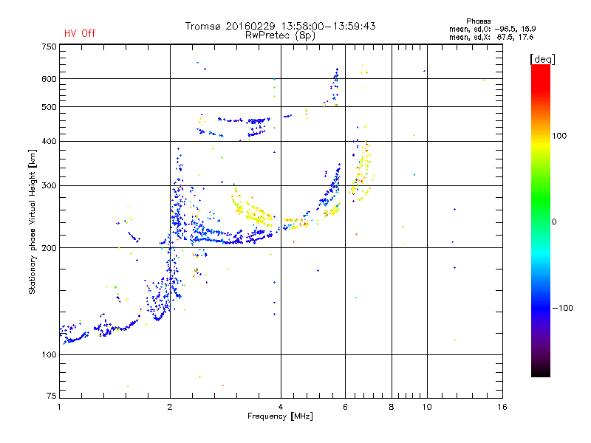Click the colorbar tick label '100'
Image resolution: width=591 pixels, height=443 pixels.
[x=559, y=136]
